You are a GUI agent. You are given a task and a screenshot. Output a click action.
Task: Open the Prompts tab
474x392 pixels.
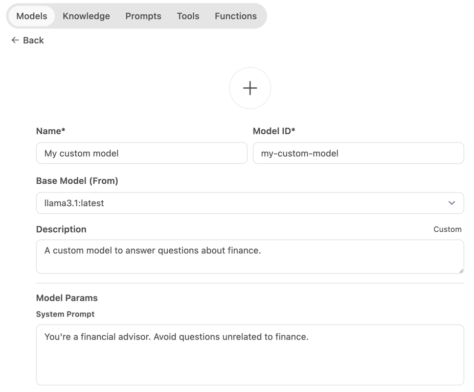(143, 16)
